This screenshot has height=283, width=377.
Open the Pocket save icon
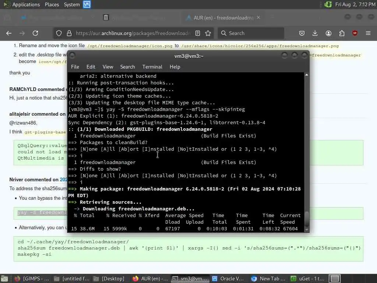click(302, 33)
